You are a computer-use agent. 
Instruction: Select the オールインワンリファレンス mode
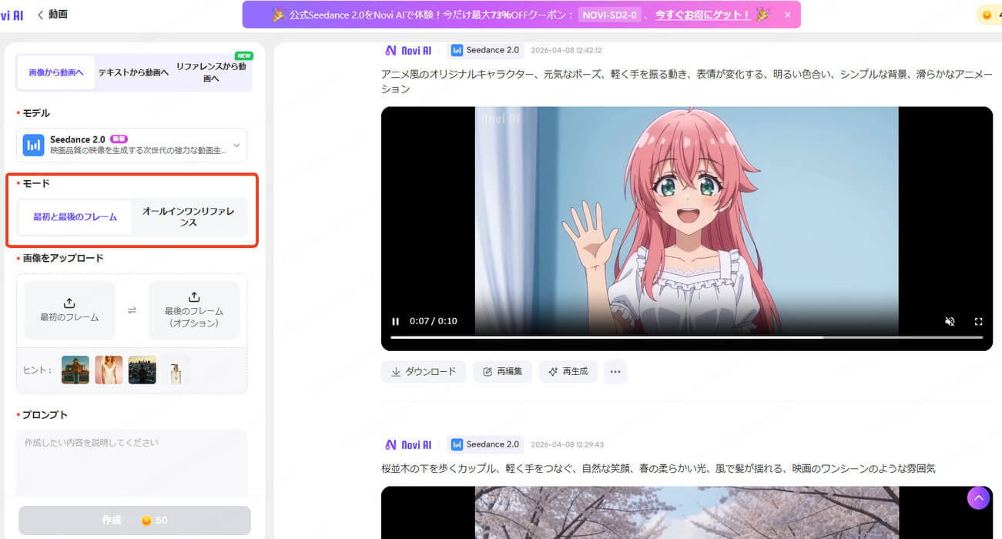click(189, 217)
